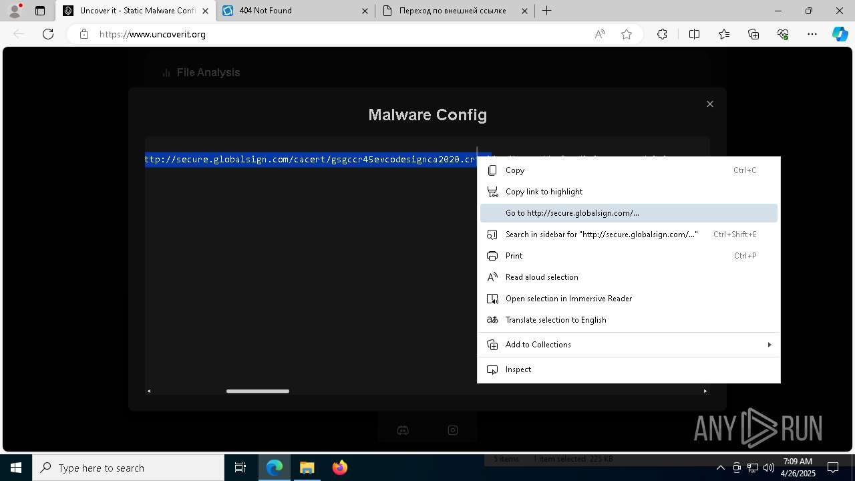Activate Read aloud in the address bar
The width and height of the screenshot is (855, 481).
pos(600,34)
